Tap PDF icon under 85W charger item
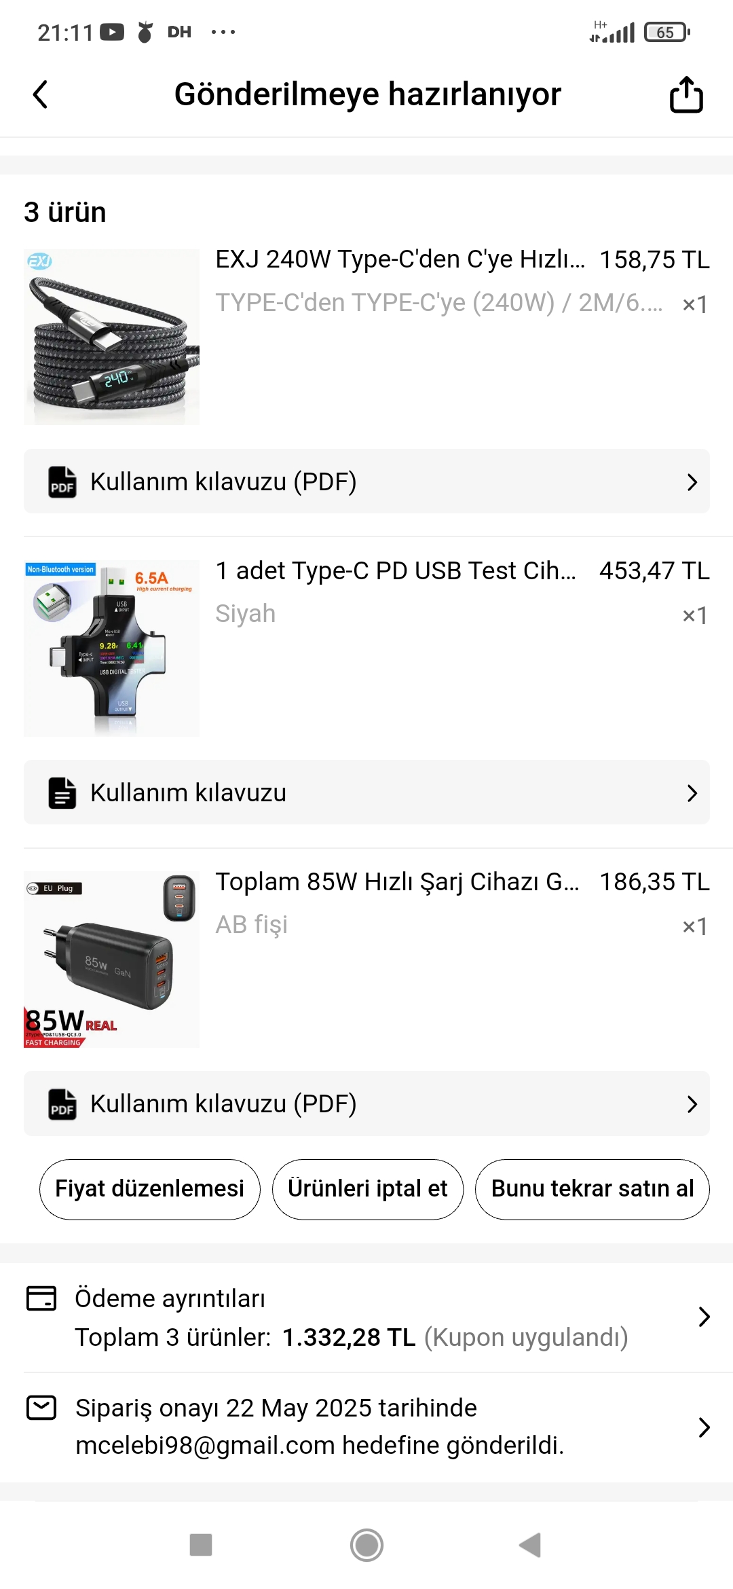 pos(62,1104)
